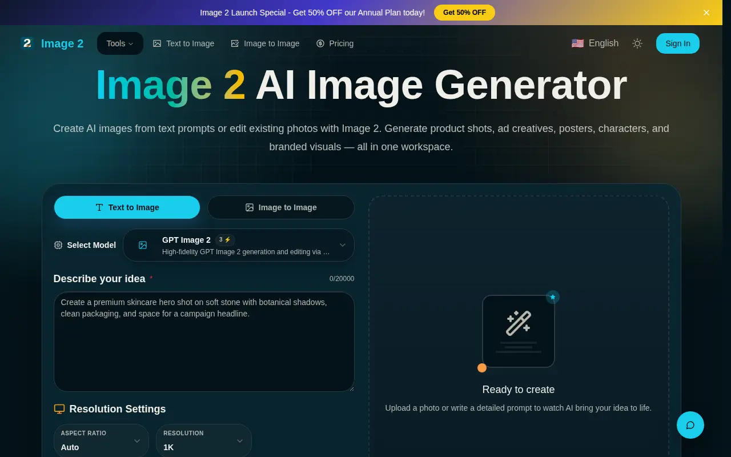Click the US flag language icon
Image resolution: width=731 pixels, height=457 pixels.
pyautogui.click(x=577, y=43)
